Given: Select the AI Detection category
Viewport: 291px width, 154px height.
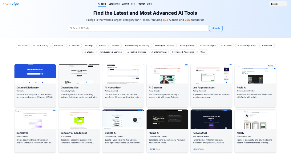Looking at the screenshot, I should coord(74,46).
